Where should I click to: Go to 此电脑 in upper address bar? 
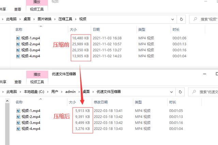coord(11,19)
